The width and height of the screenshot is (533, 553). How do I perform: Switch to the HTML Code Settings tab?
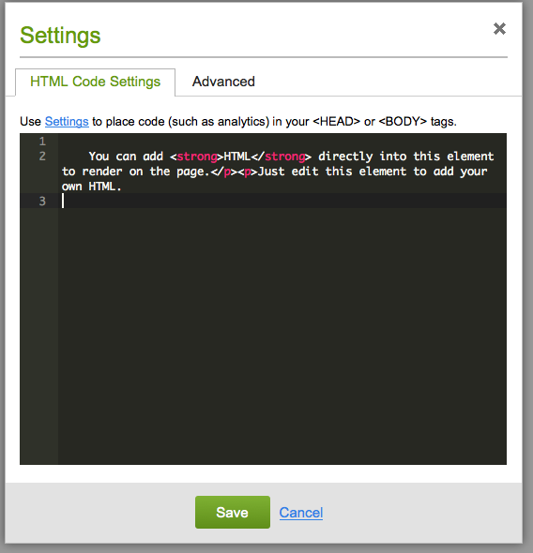coord(96,82)
